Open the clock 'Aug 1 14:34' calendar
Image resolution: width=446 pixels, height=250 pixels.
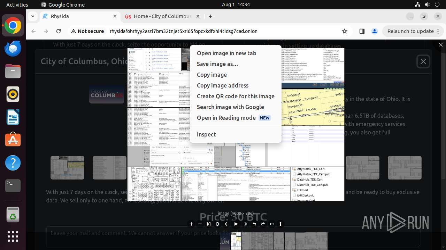[236, 5]
